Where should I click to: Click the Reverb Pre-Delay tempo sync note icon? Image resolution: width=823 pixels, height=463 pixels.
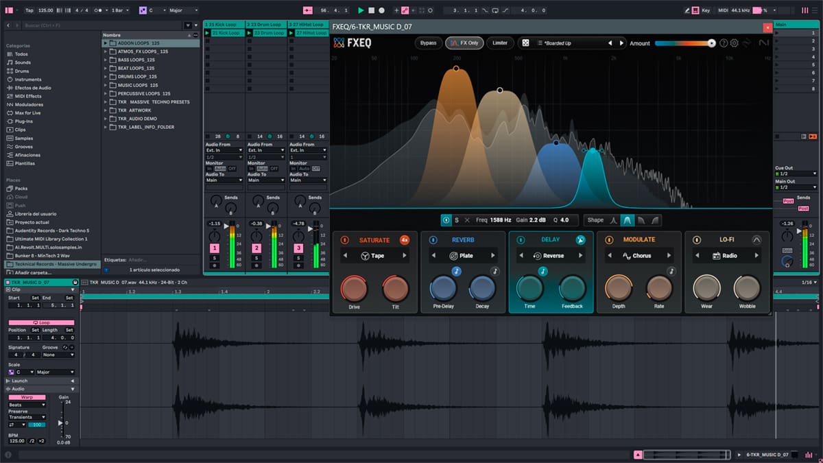tap(457, 272)
